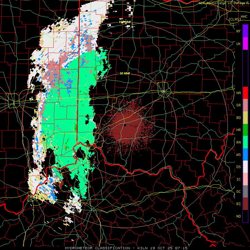Click the dark green HR legend color block

(x=245, y=130)
